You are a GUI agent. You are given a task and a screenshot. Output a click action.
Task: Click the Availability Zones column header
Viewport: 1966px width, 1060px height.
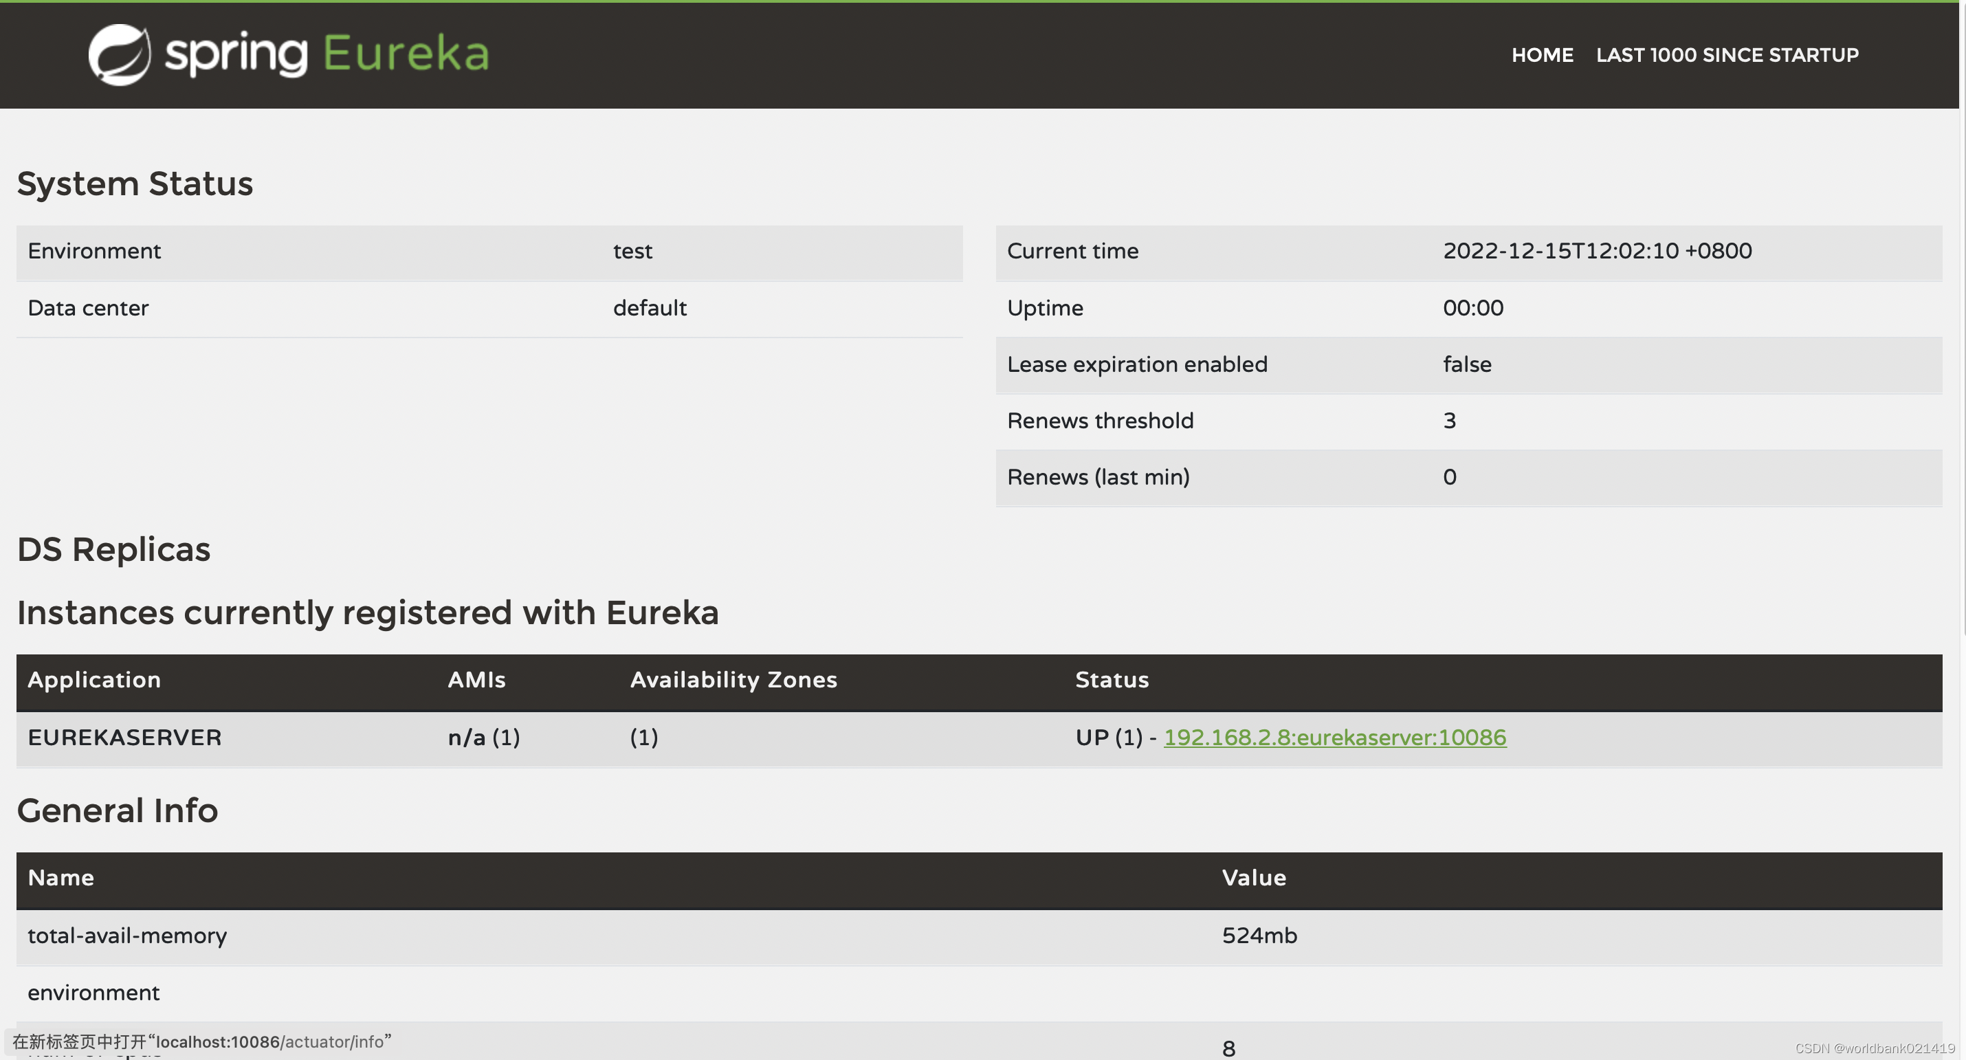[733, 680]
